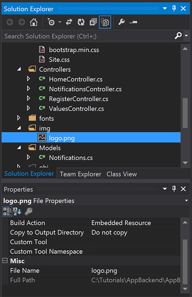Toggle Show All Files button
This screenshot has height=297, width=192.
(x=105, y=22)
